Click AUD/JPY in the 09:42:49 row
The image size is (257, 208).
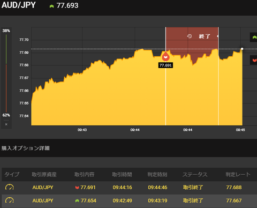[43, 200]
